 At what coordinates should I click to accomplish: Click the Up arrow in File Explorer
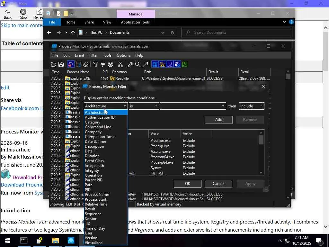point(73,32)
